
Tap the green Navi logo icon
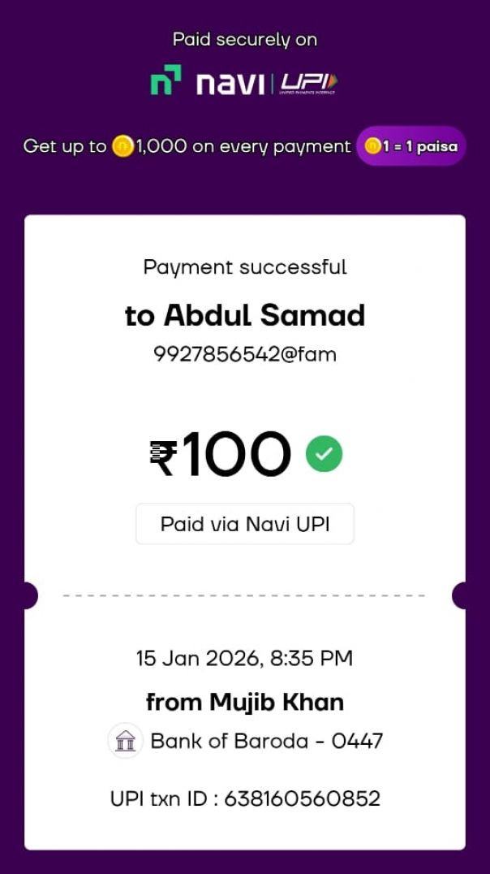tap(165, 80)
